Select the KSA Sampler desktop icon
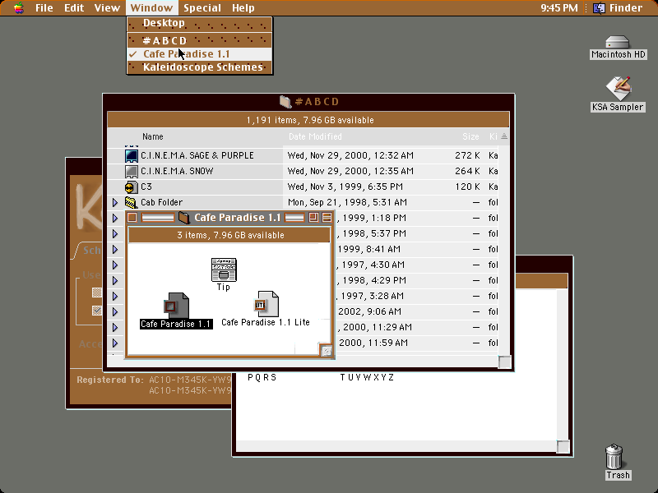 pyautogui.click(x=619, y=88)
